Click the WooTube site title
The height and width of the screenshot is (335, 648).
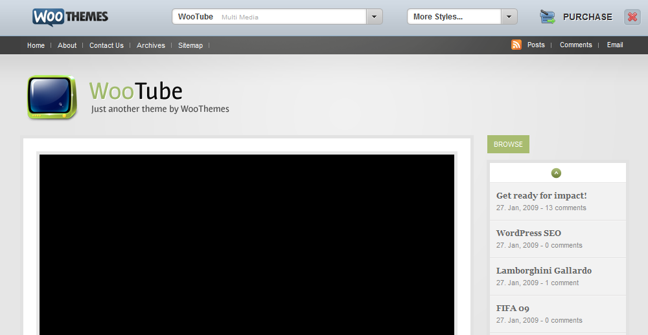135,91
